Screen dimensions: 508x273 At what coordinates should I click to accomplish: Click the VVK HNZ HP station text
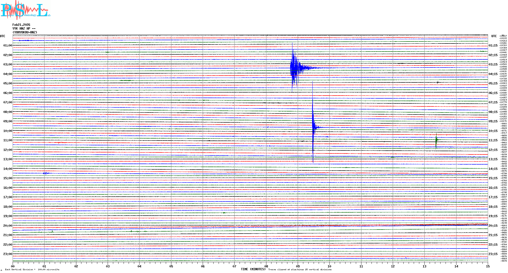click(x=24, y=29)
